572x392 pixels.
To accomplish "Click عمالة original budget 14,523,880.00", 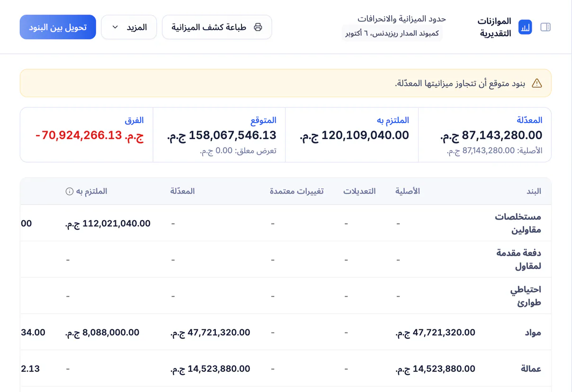I will tap(436, 369).
